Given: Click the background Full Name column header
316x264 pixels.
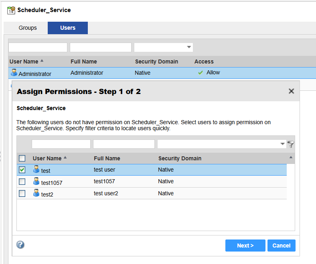Looking at the screenshot, I should tap(84, 61).
